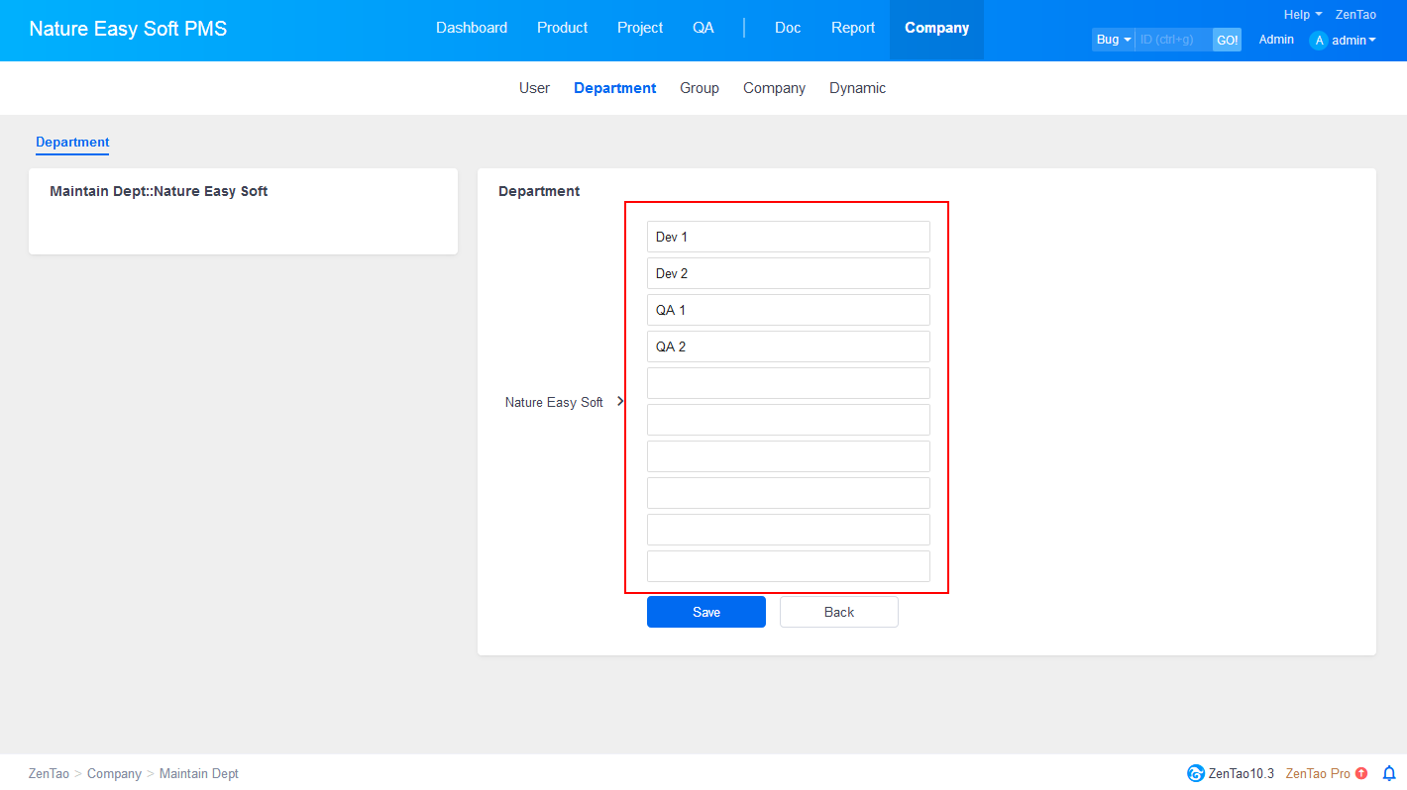Click the ZenTao Pro upgrade arrow icon

(x=1361, y=773)
